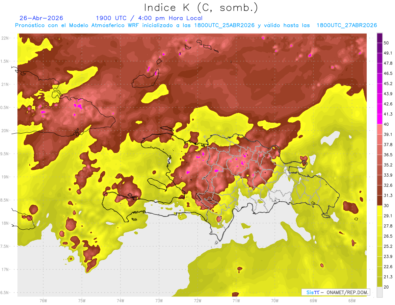Click the 1800UTC_25ABR2026 initialization text

pyautogui.click(x=224, y=25)
